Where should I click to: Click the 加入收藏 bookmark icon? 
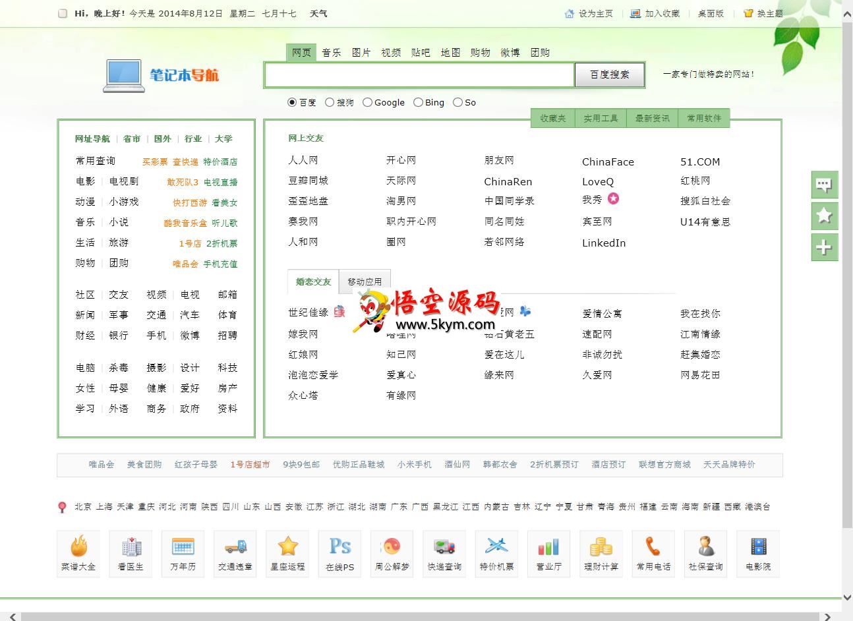[635, 13]
